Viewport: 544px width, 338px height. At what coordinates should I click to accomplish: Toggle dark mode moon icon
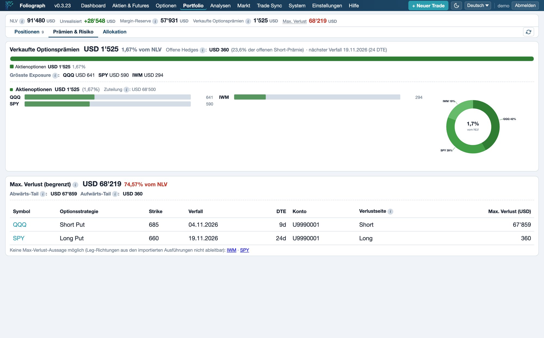[x=456, y=5]
